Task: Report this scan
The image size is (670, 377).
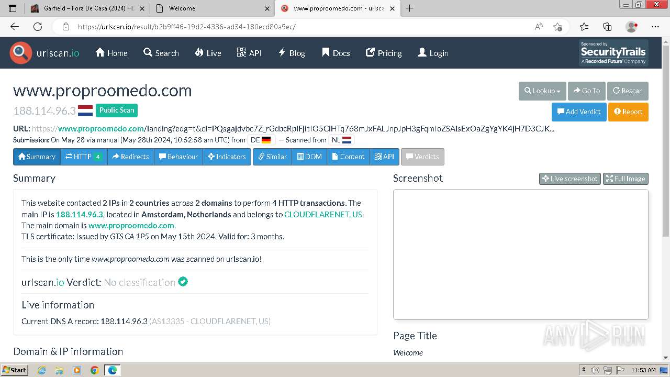Action: pos(628,112)
